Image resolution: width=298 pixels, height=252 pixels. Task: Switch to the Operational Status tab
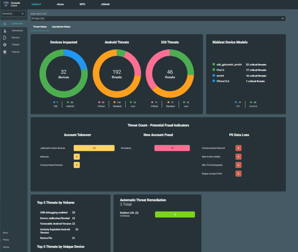[x=61, y=27]
